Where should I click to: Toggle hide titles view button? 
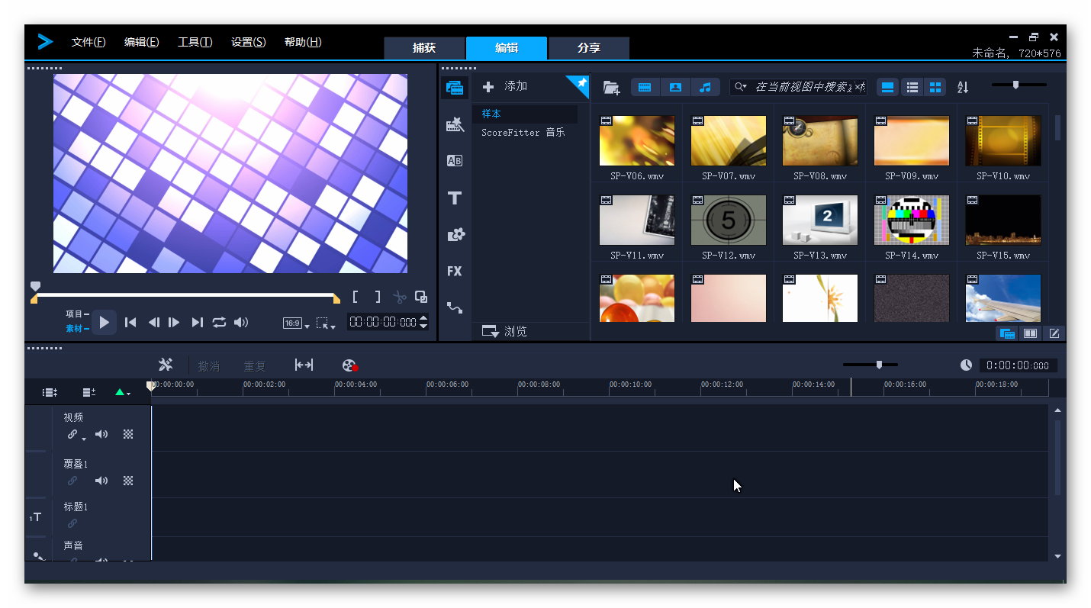[888, 87]
